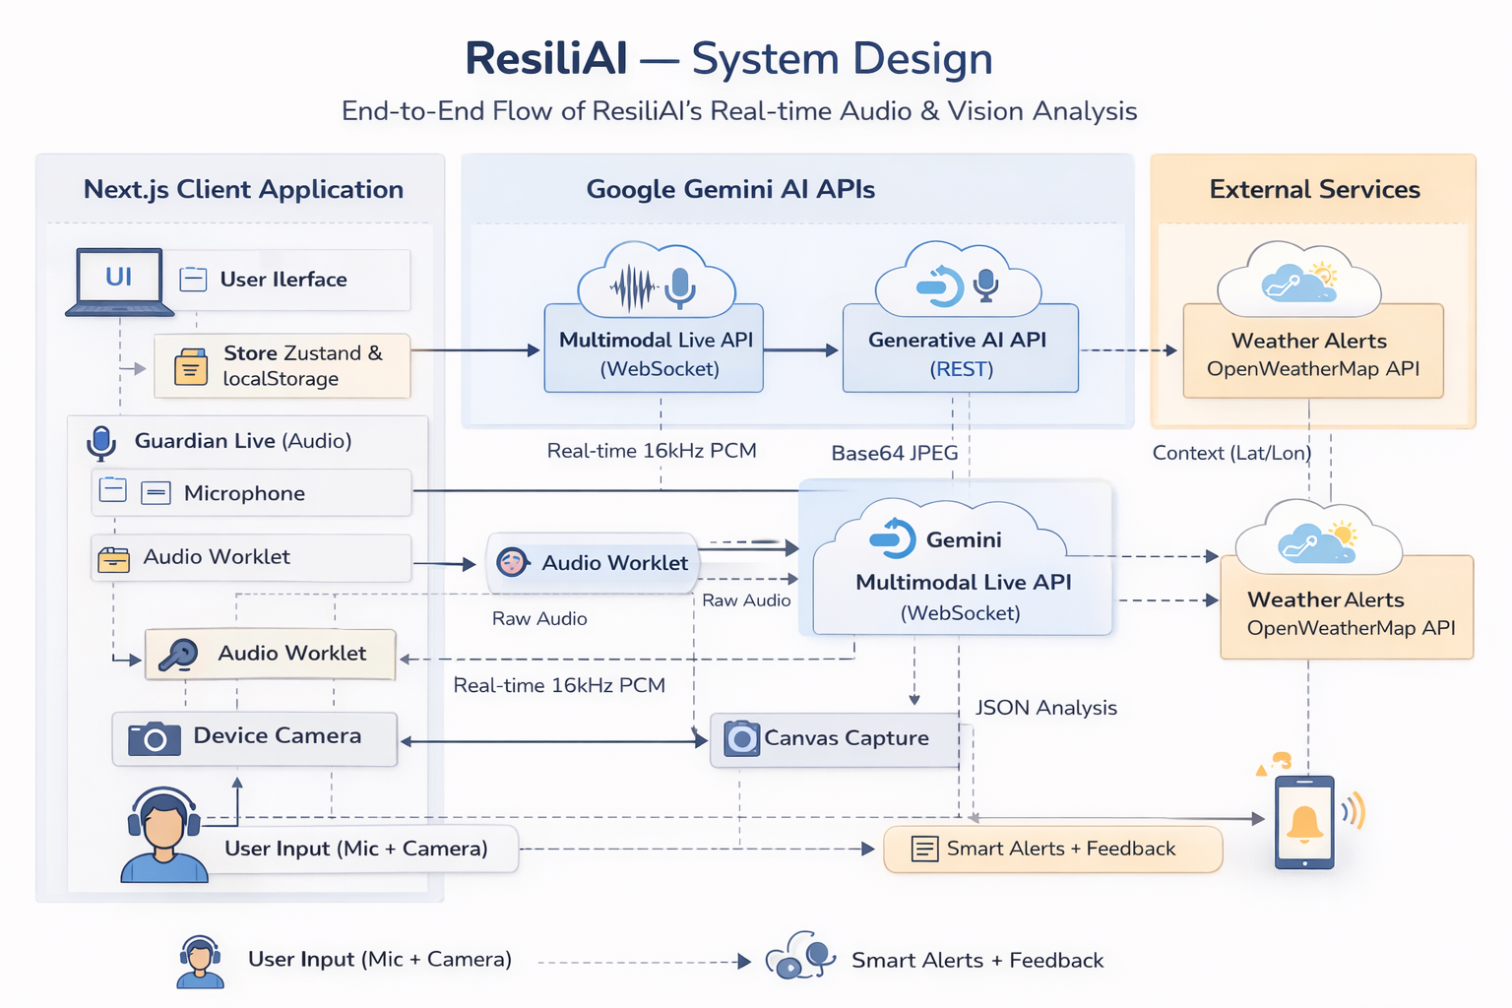Click the small icon left of User Ilerface
Viewport: 1512px width, 1008px height.
(193, 280)
